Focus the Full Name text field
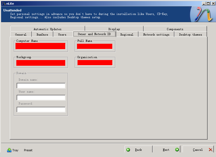 (95, 46)
